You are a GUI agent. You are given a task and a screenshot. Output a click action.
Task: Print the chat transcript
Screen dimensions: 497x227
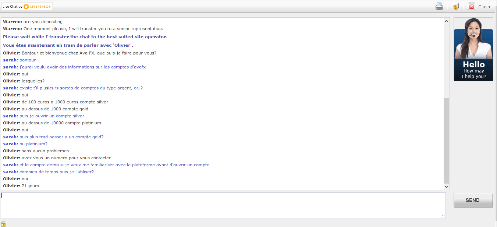click(439, 6)
